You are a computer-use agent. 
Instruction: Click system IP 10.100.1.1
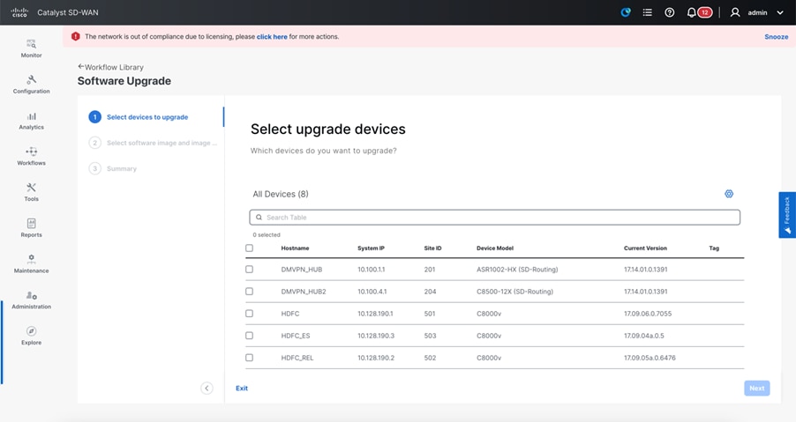372,270
